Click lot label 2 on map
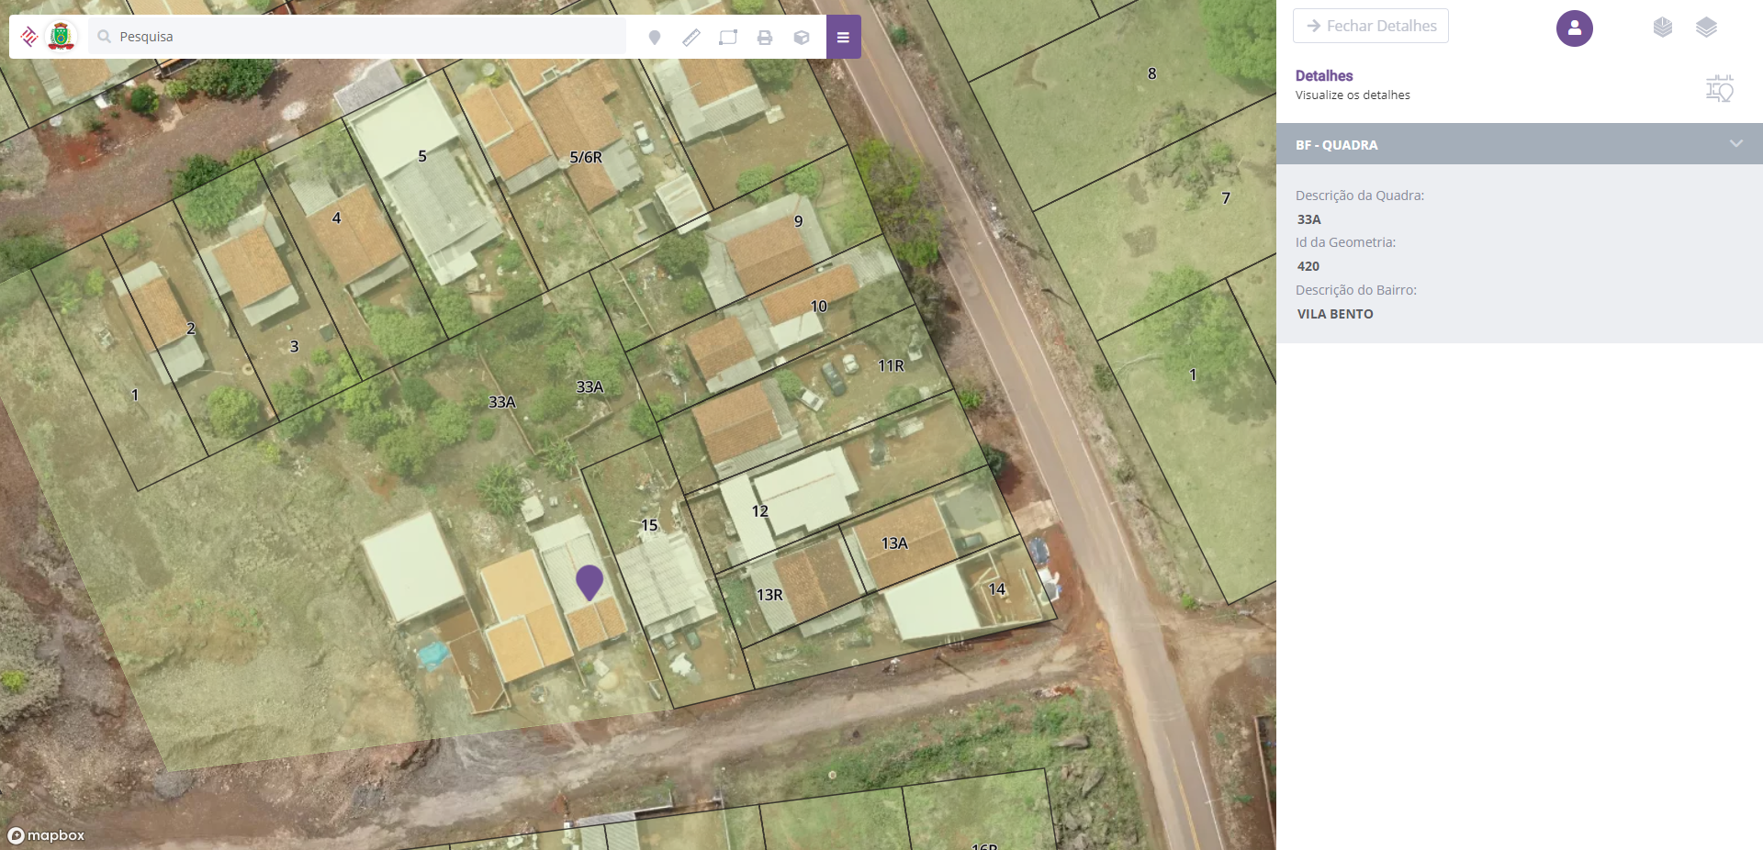 click(x=191, y=329)
